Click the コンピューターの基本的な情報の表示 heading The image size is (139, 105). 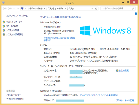[x=61, y=17]
